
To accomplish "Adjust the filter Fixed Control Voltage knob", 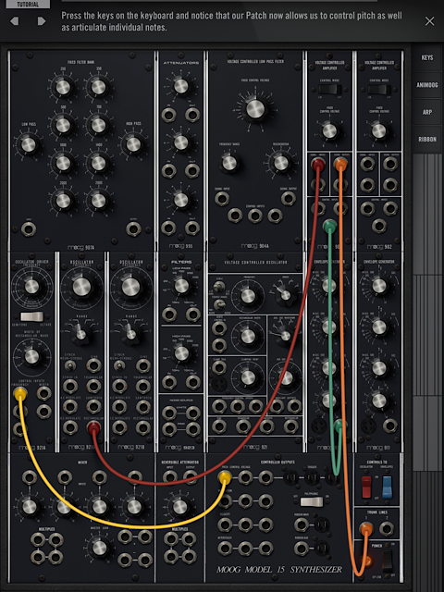I will click(x=255, y=109).
